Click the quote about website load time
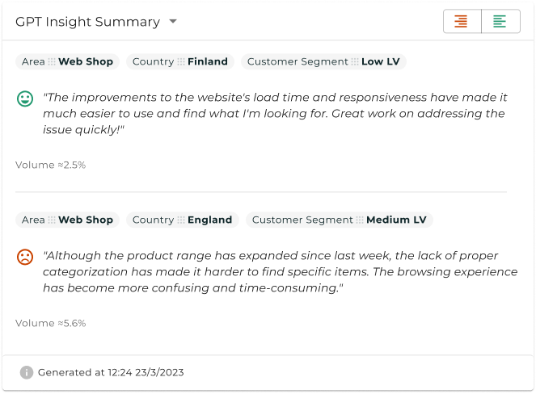 275,113
